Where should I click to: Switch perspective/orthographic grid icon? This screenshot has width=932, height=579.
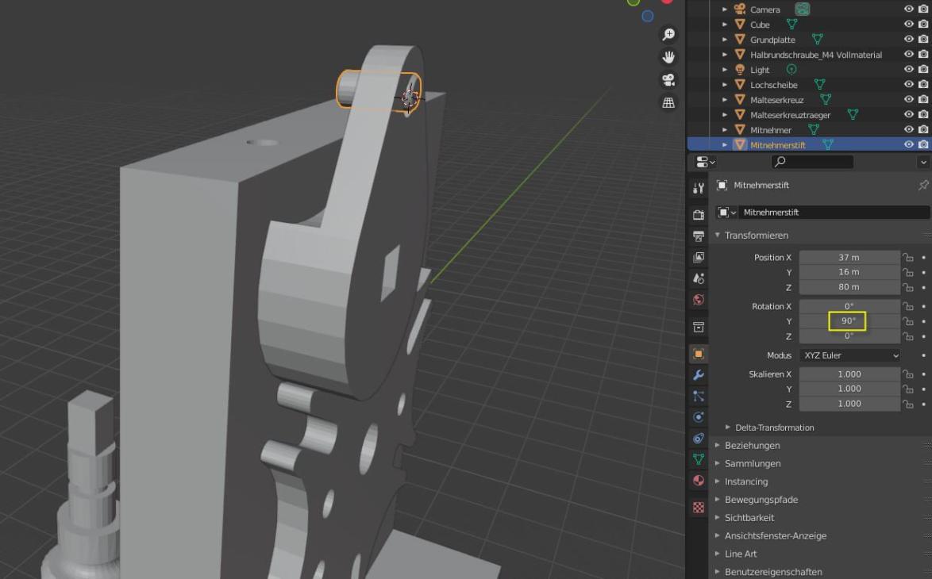click(668, 102)
